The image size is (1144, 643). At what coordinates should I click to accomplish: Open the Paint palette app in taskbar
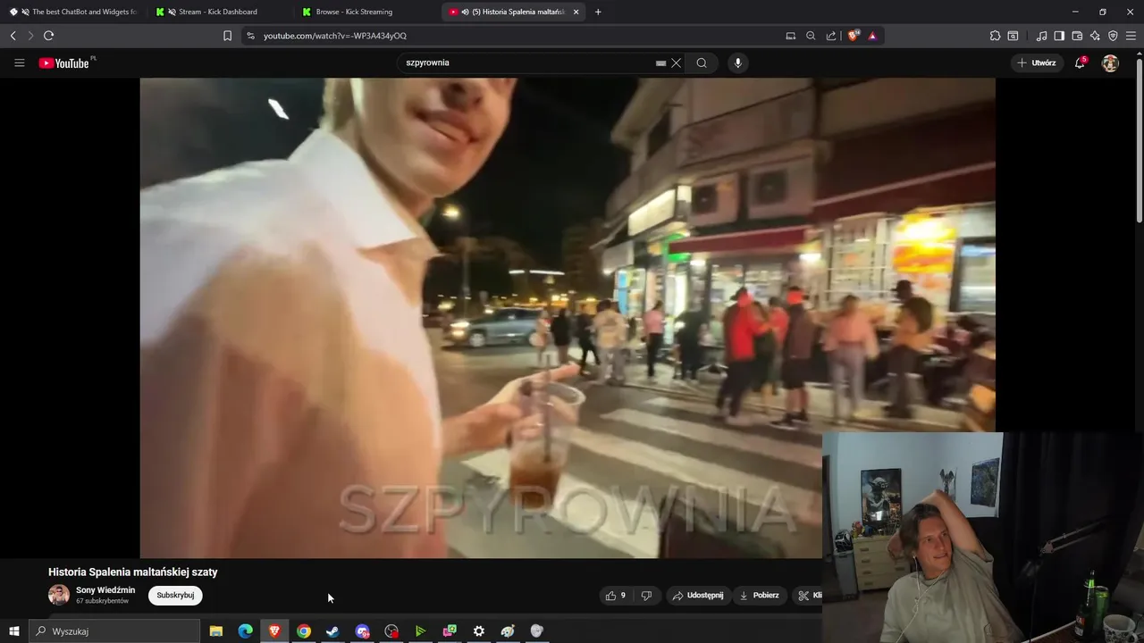[508, 631]
